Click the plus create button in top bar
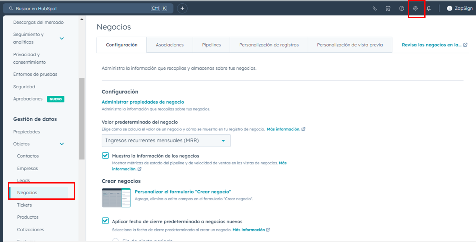The width and height of the screenshot is (476, 242). tap(182, 8)
